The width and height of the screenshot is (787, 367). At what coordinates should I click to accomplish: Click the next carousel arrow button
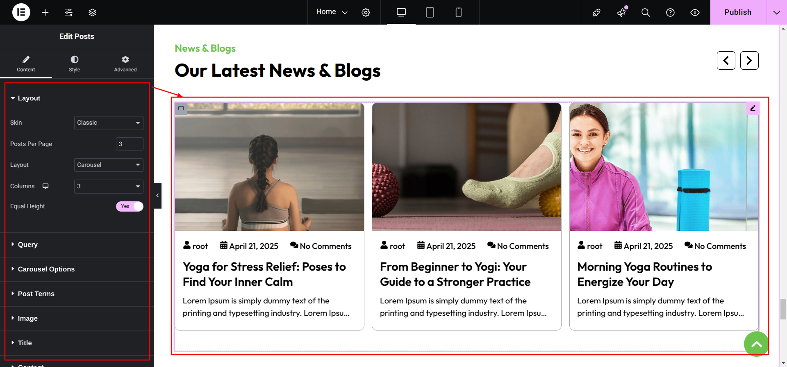[749, 61]
